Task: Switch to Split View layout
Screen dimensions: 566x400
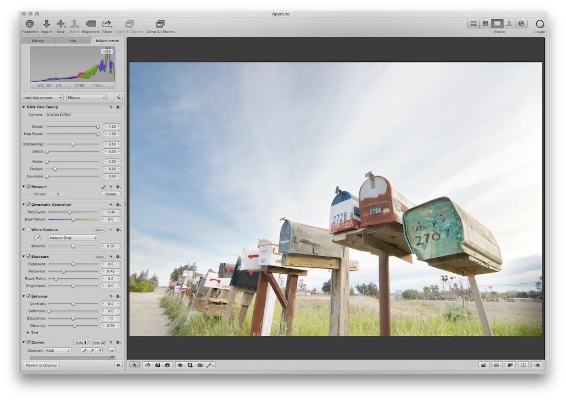Action: click(485, 23)
